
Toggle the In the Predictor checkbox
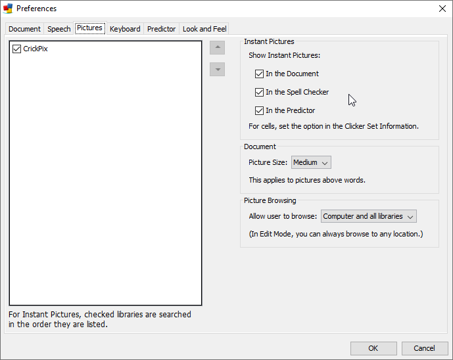259,111
